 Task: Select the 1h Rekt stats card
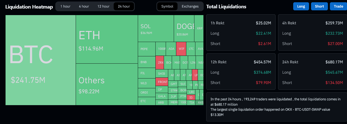click(x=241, y=33)
